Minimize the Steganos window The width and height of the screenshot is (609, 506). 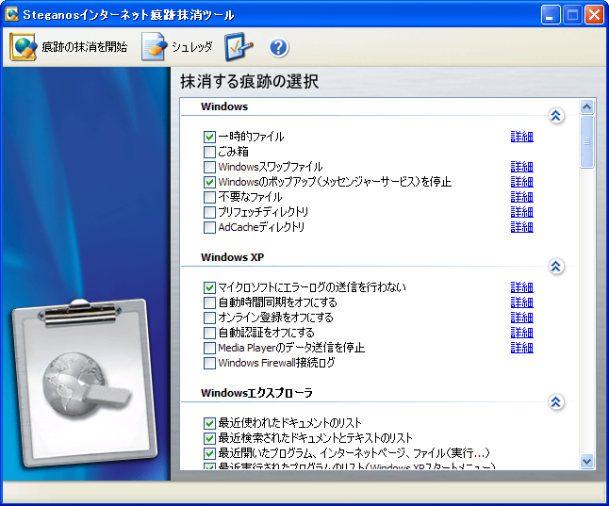pos(551,15)
